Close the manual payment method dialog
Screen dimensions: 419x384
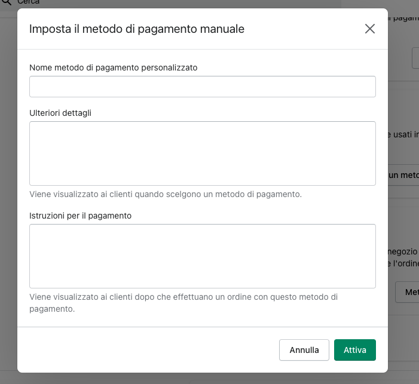point(370,29)
